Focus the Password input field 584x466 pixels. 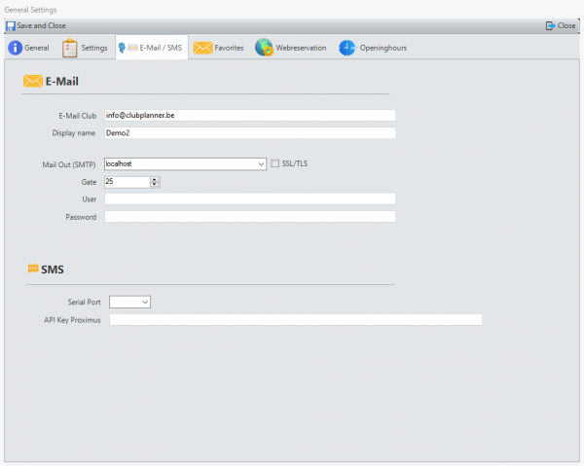click(x=249, y=217)
